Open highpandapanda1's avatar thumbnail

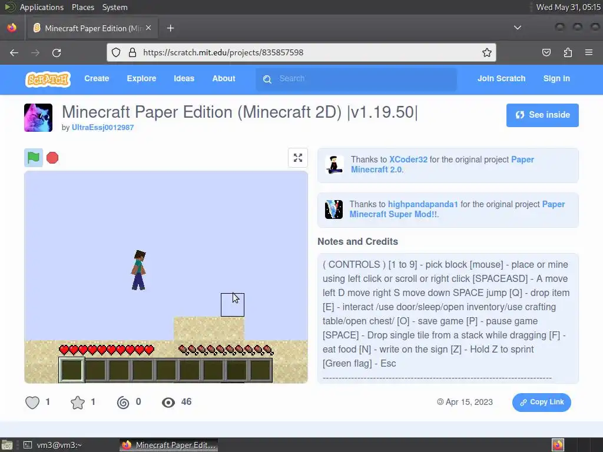coord(334,210)
